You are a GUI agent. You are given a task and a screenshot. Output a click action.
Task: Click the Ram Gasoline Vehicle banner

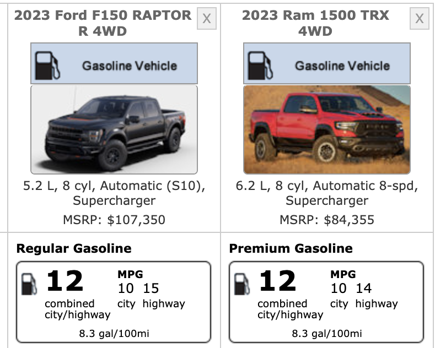pyautogui.click(x=342, y=66)
